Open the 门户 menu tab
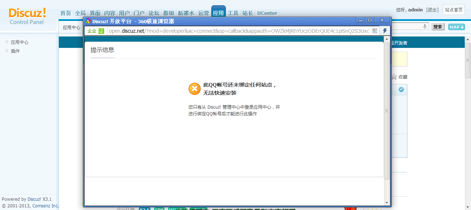 pos(139,13)
